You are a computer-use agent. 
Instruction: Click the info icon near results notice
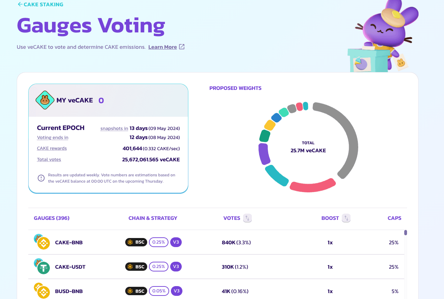[x=41, y=178]
